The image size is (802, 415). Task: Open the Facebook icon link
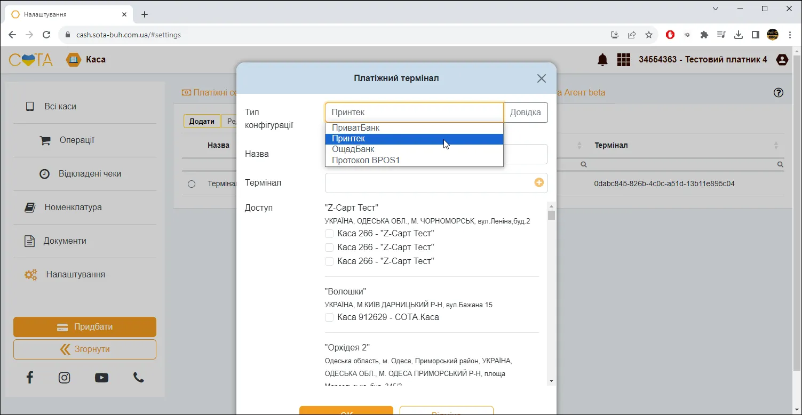(30, 378)
